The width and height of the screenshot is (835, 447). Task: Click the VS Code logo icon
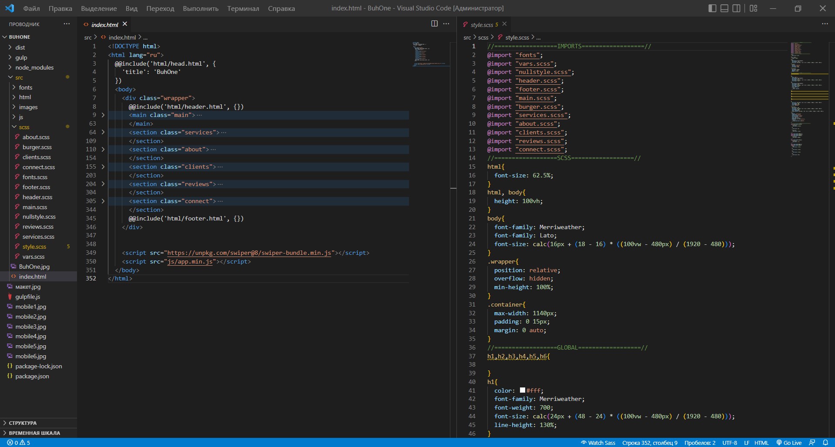tap(10, 8)
